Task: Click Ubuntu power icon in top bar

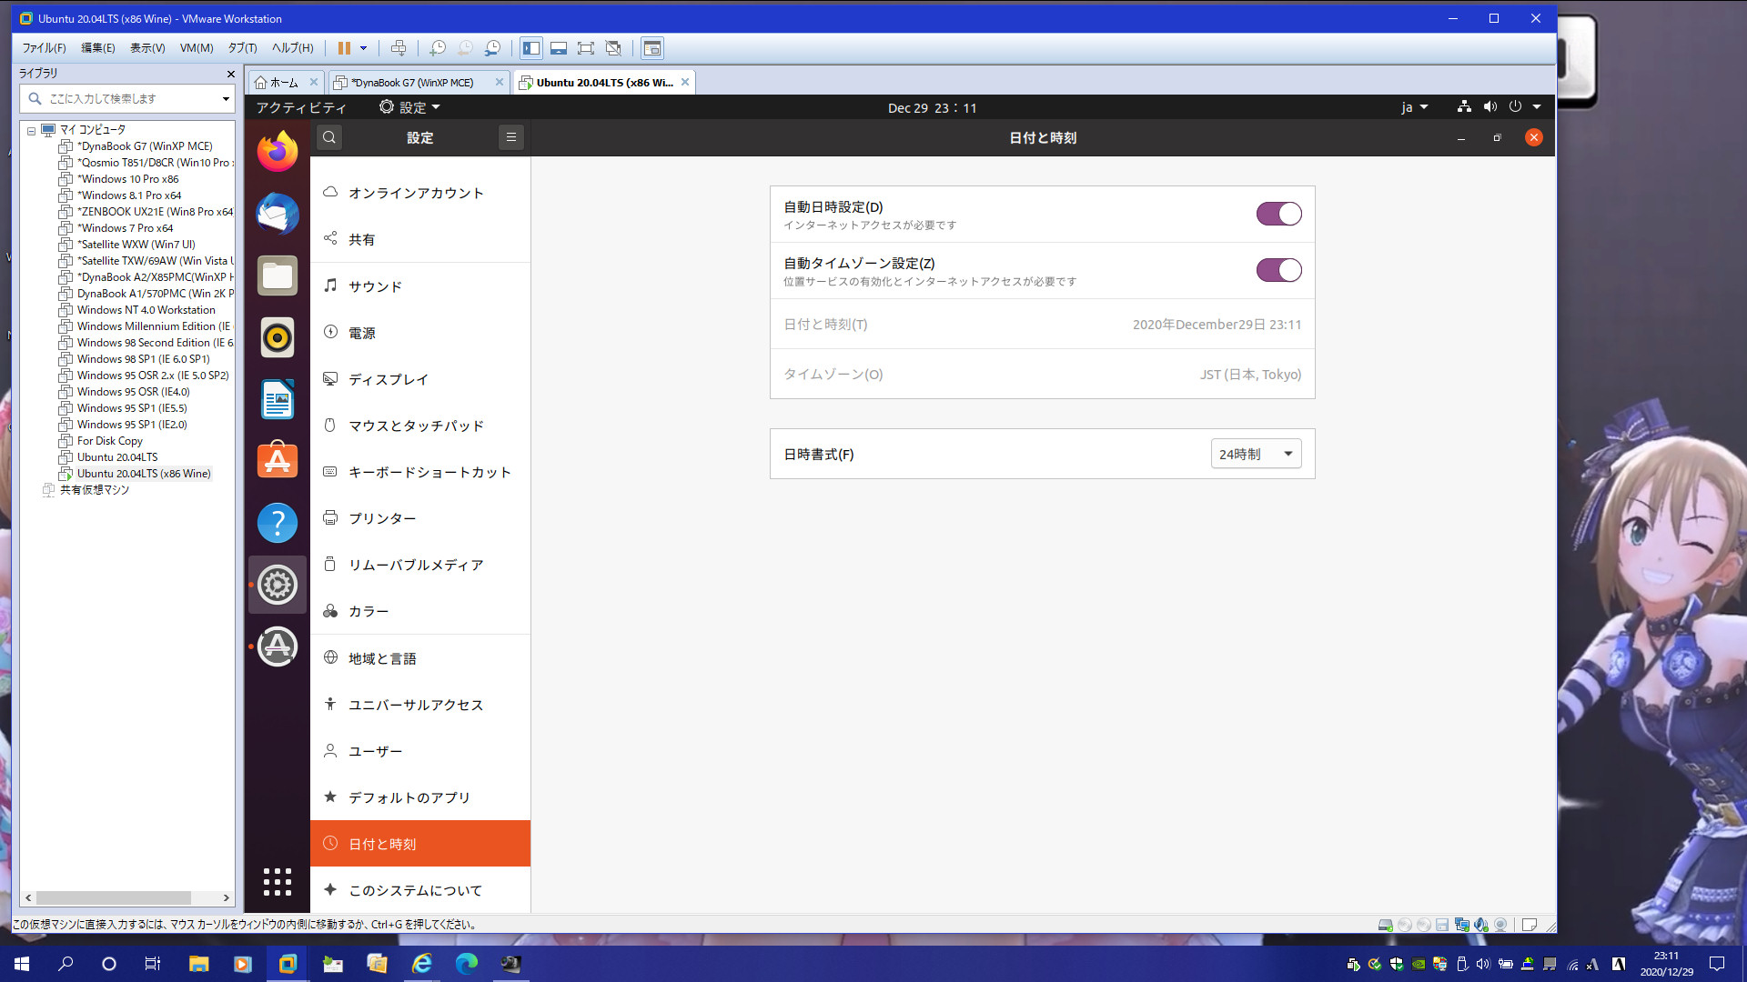Action: click(x=1515, y=107)
